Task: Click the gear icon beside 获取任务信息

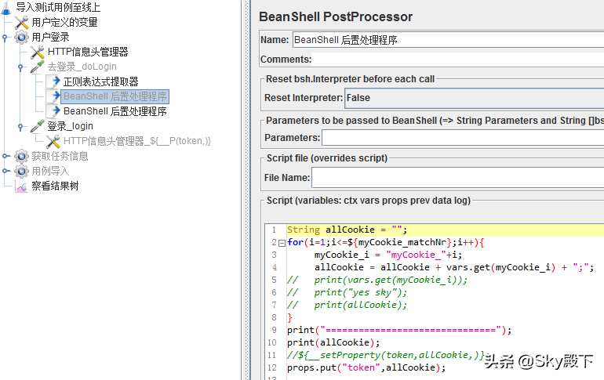Action: point(22,156)
